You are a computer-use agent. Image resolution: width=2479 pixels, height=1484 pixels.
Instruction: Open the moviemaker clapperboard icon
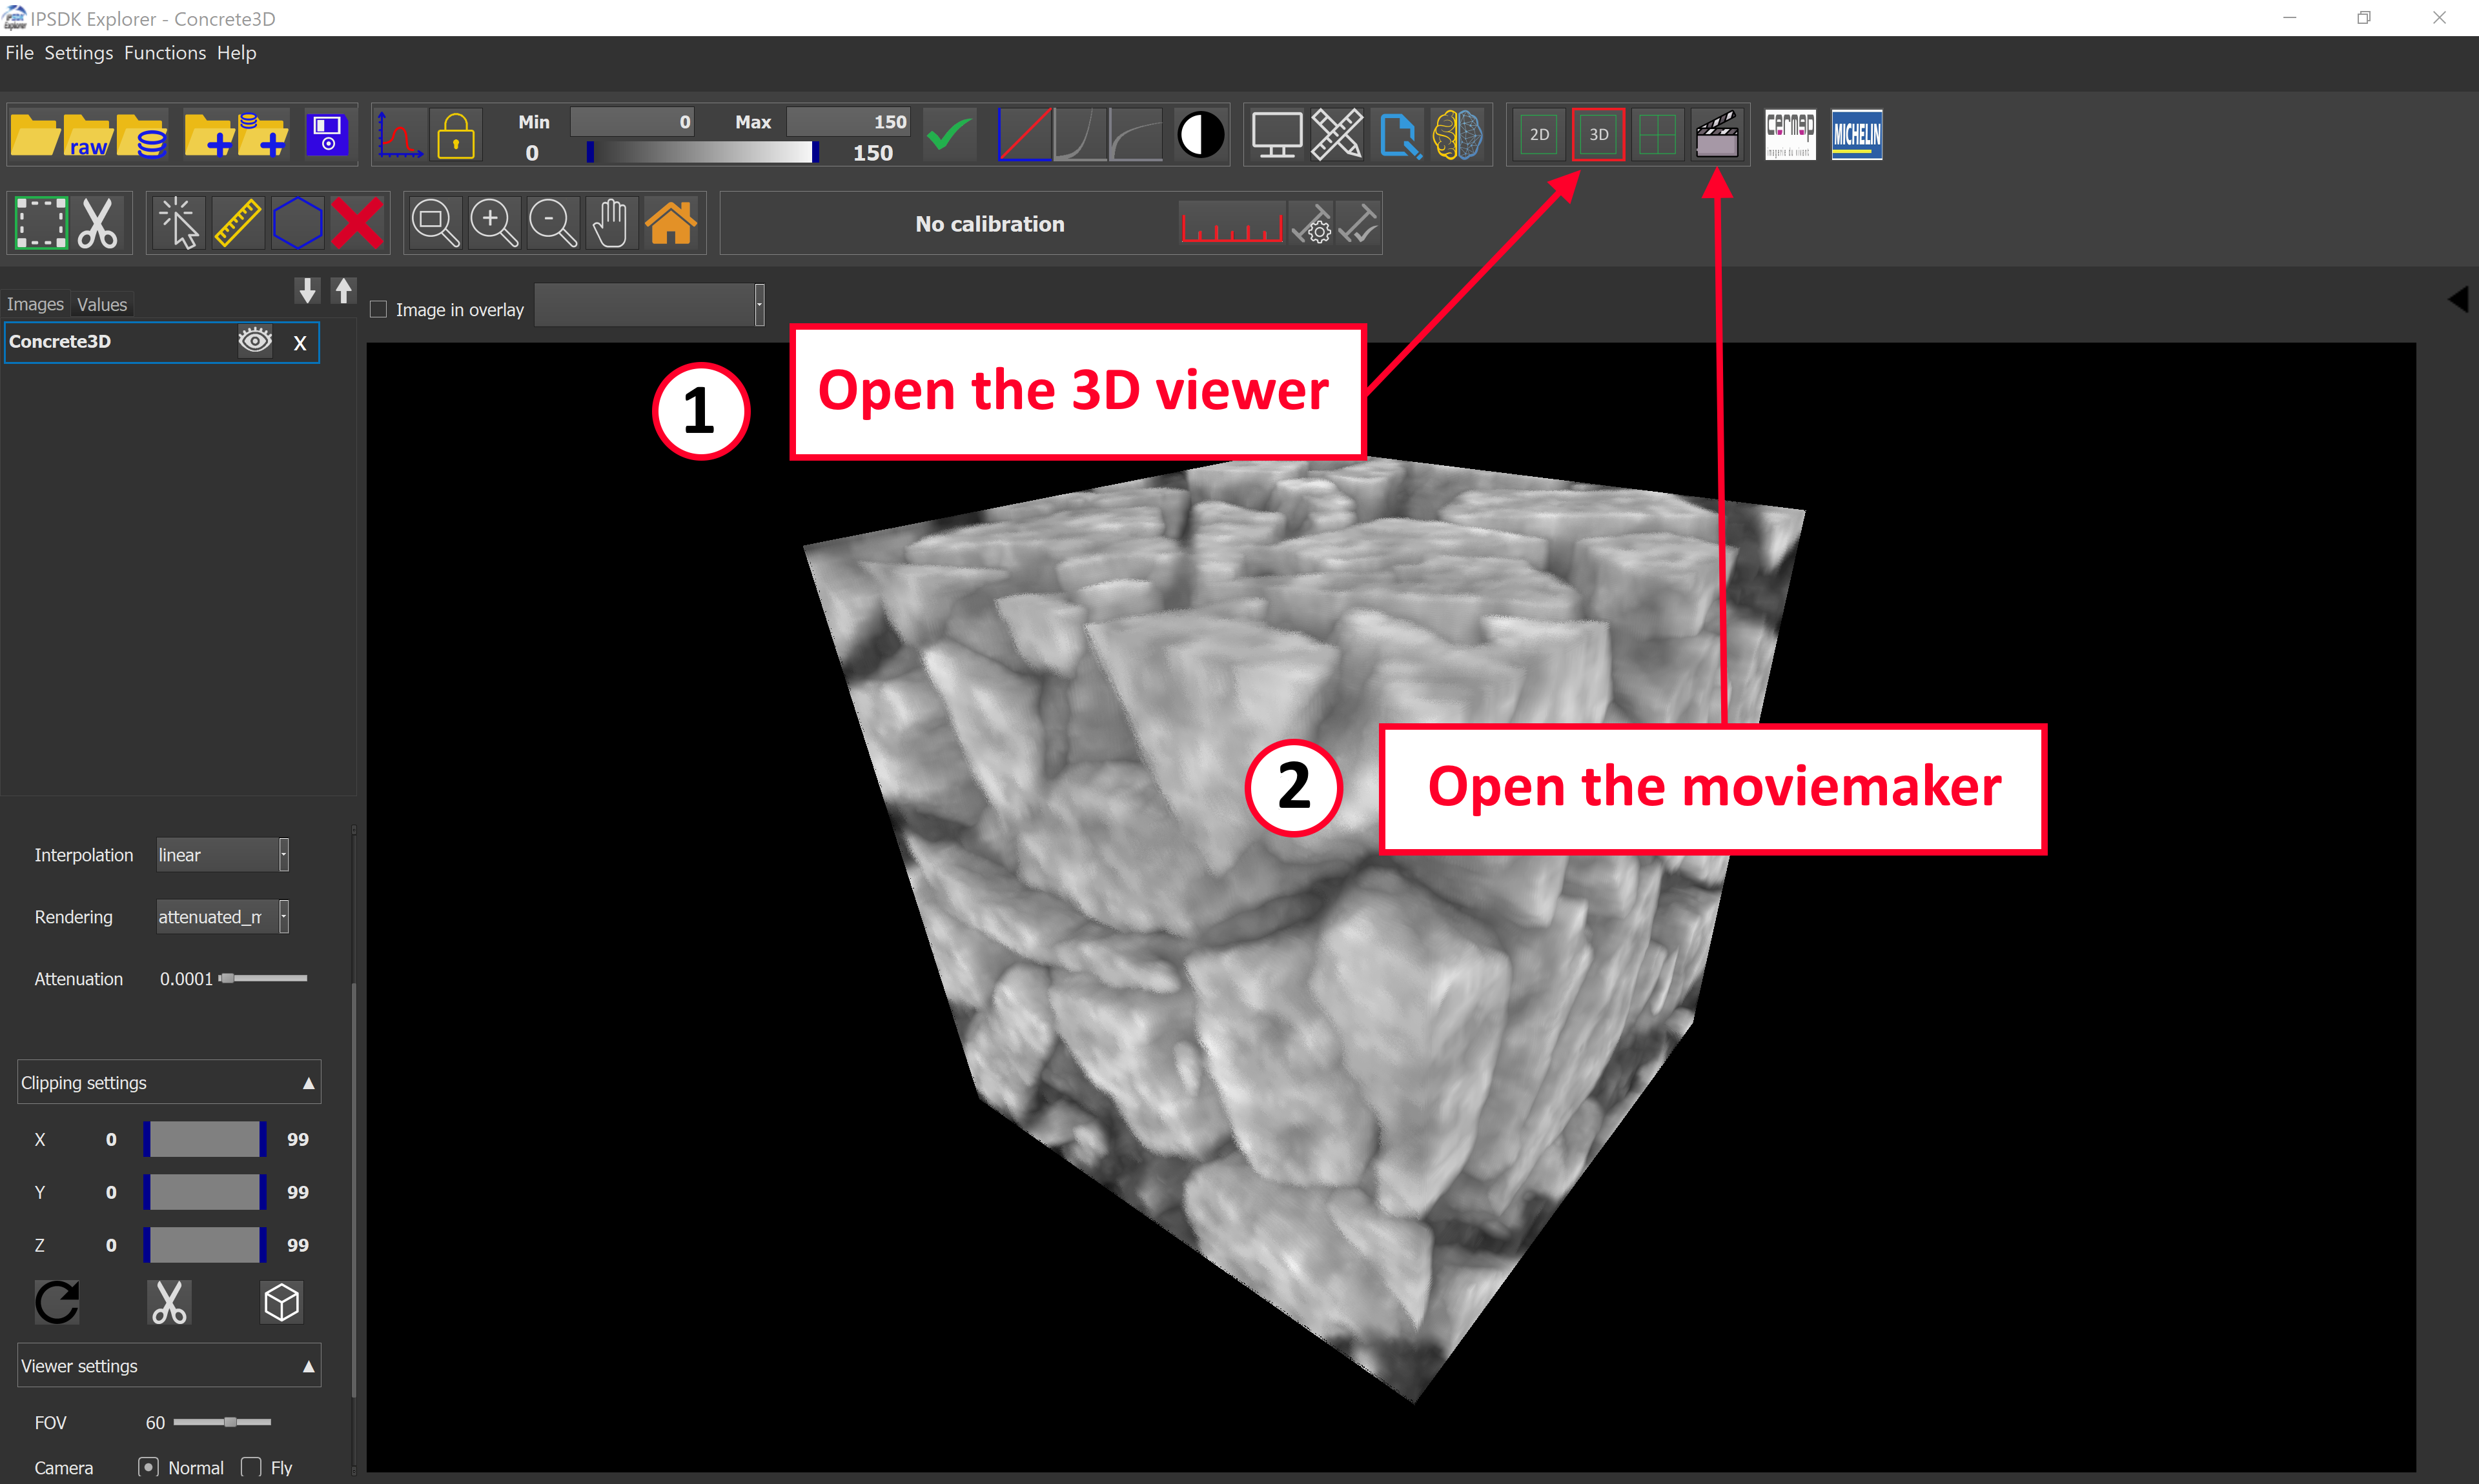click(1716, 135)
